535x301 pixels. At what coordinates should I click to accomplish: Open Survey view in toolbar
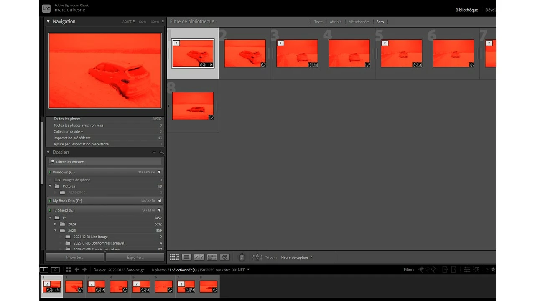(212, 257)
